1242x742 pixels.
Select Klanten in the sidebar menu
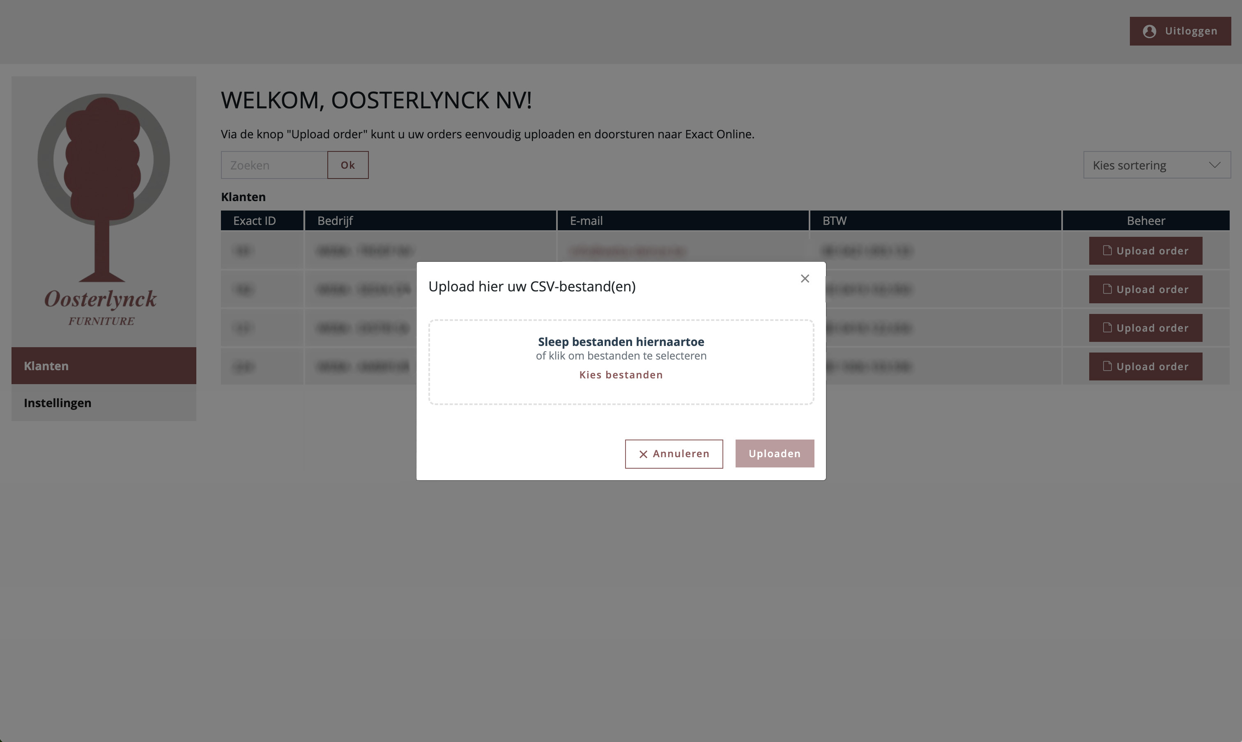click(103, 366)
